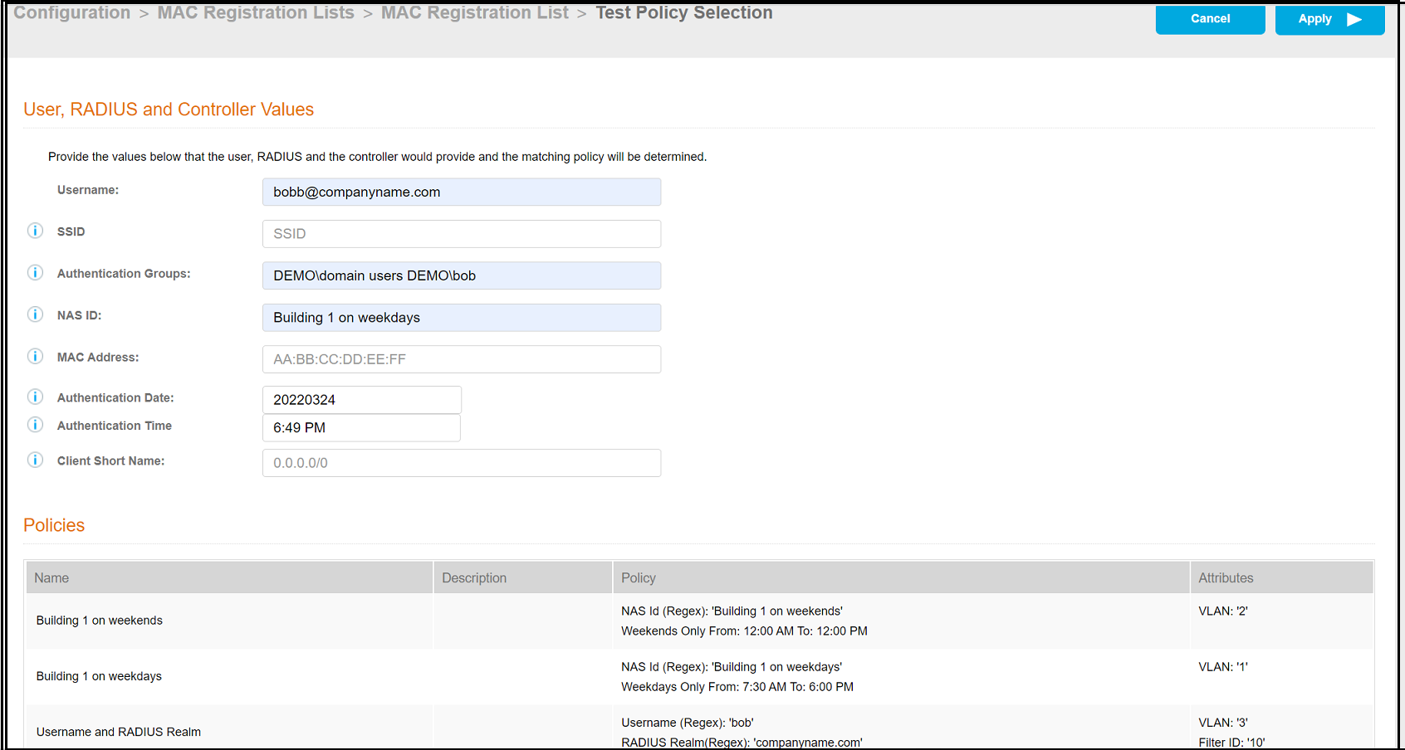
Task: Click the NAS ID input field
Action: pos(462,318)
